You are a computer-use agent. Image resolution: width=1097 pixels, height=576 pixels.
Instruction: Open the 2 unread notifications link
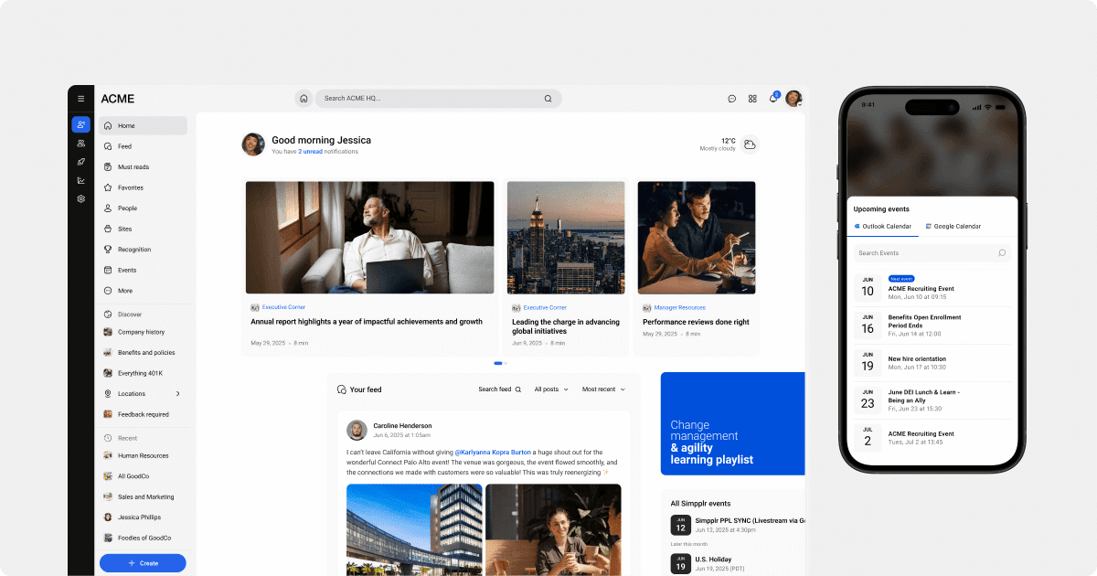pos(310,152)
